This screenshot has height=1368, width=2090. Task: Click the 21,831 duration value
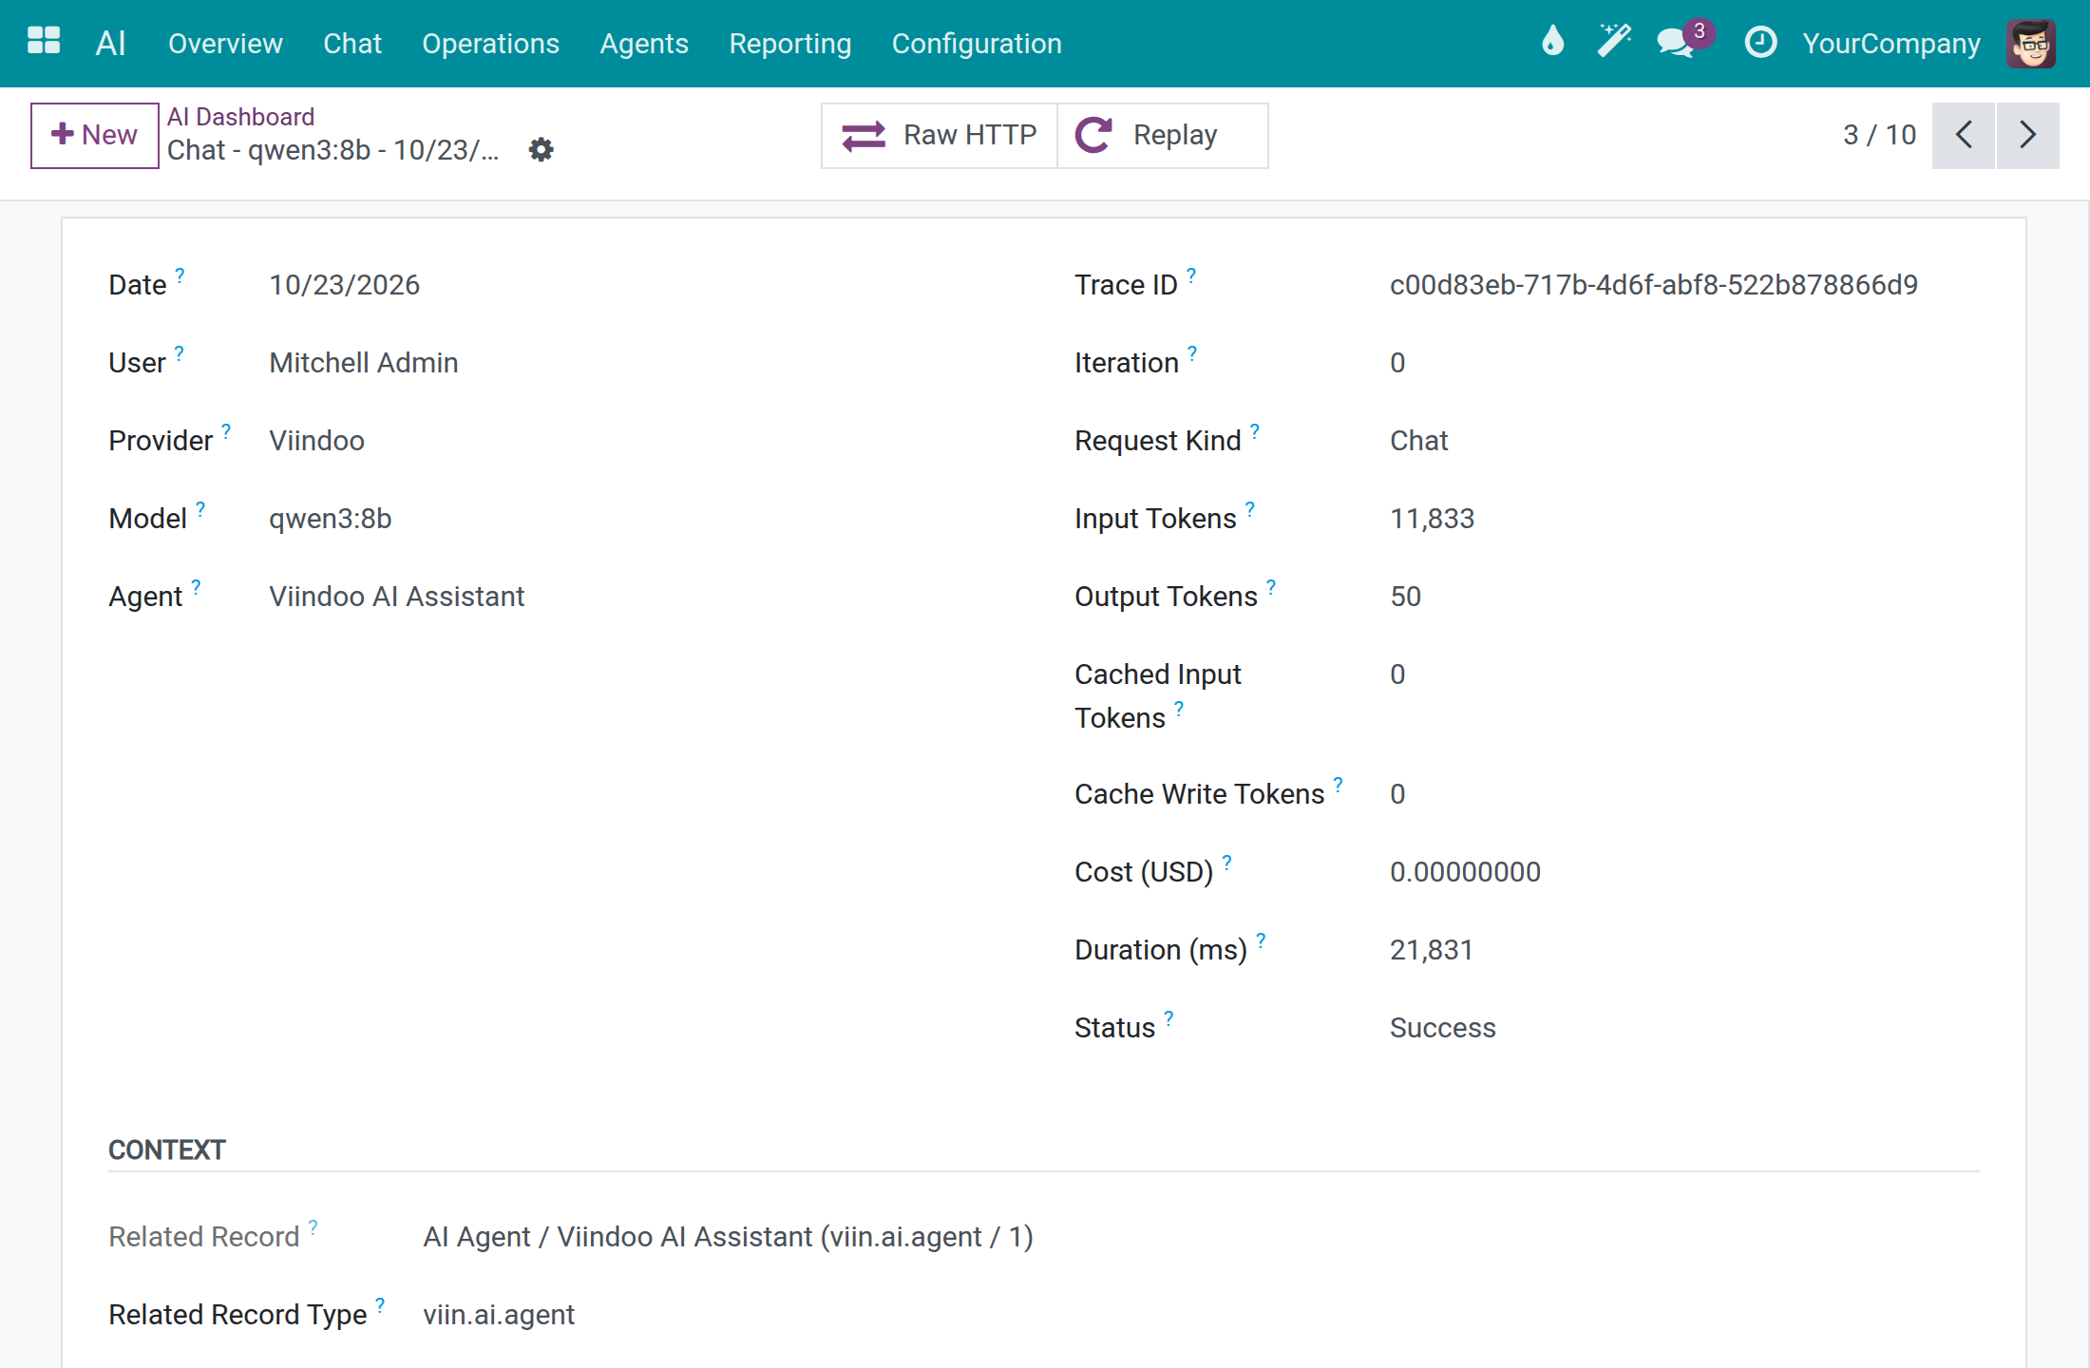[1431, 950]
